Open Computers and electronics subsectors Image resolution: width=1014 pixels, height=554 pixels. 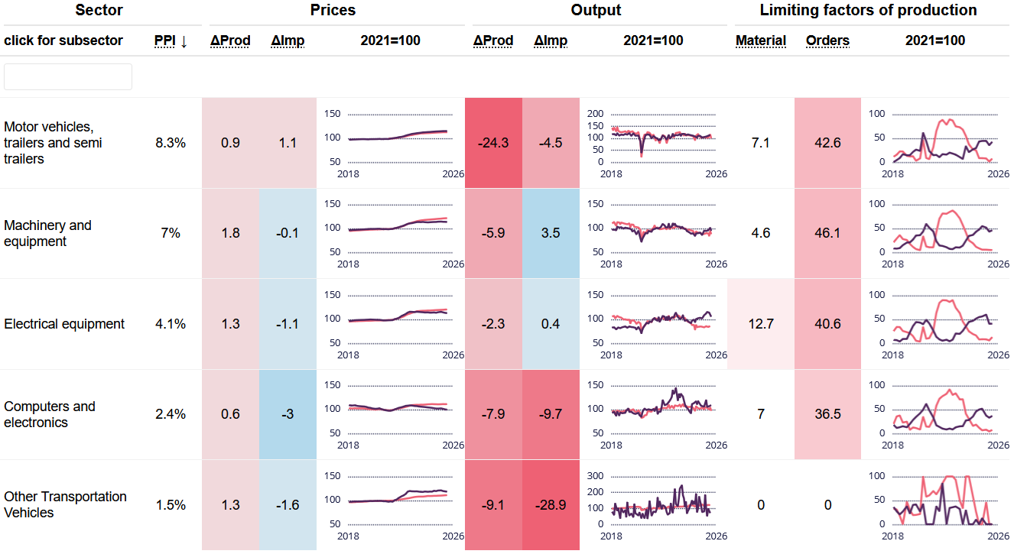(x=50, y=414)
